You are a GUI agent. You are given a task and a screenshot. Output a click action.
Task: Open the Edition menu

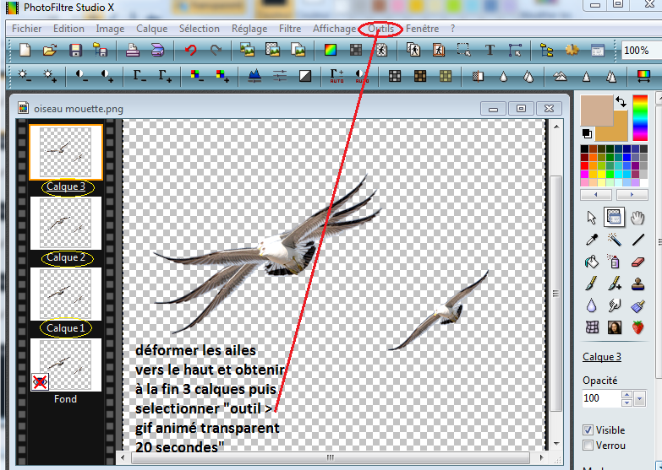pyautogui.click(x=68, y=29)
